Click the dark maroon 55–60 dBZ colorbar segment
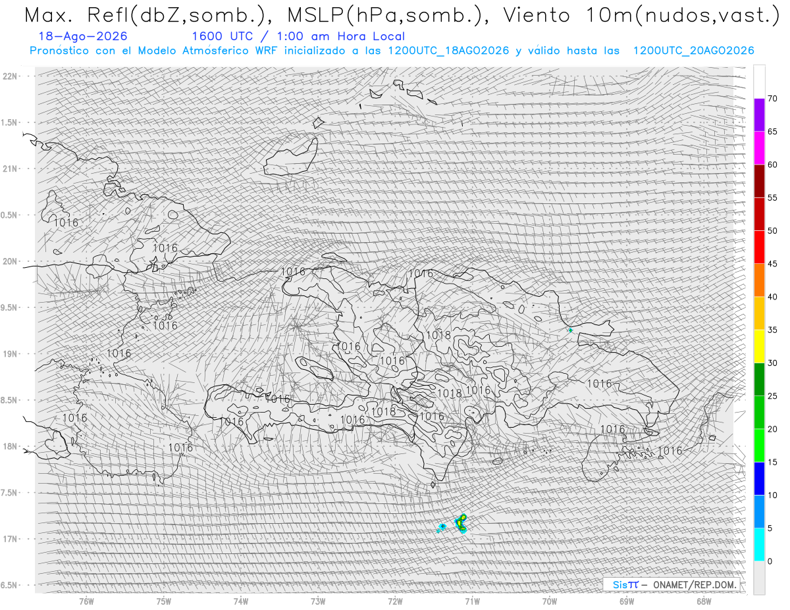The height and width of the screenshot is (610, 790). (759, 181)
